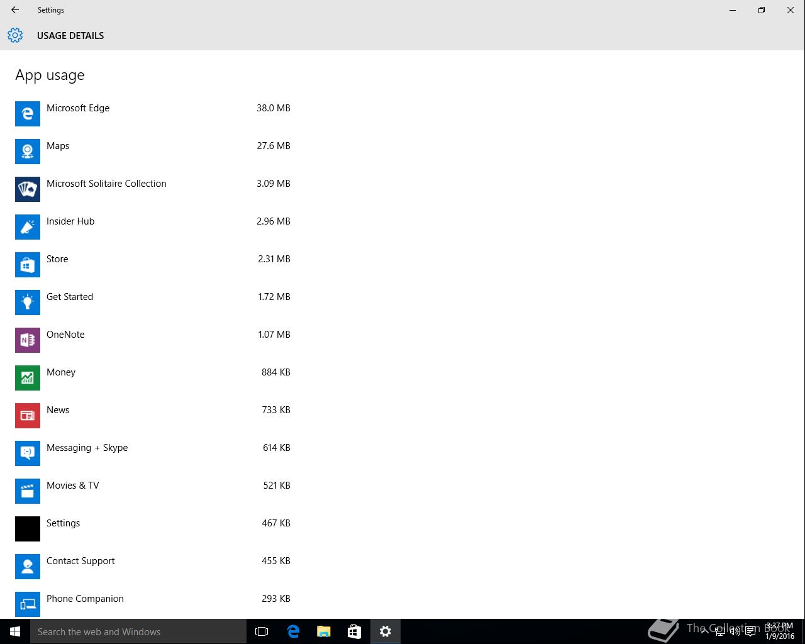Click the News app icon
Image resolution: width=805 pixels, height=644 pixels.
click(x=28, y=416)
